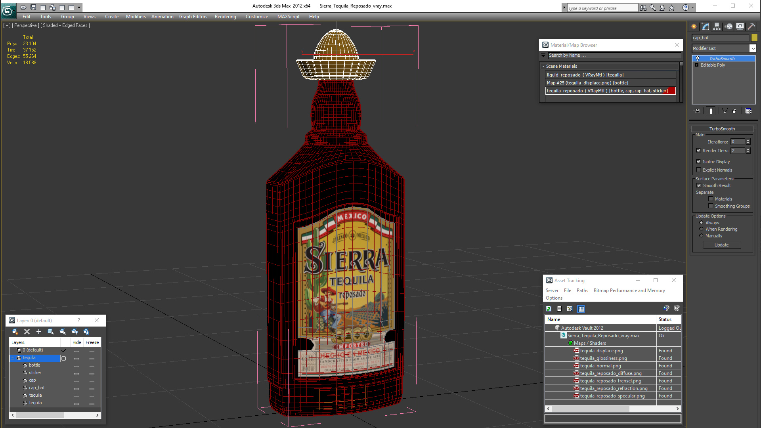761x428 pixels.
Task: Switch to the Utilities hammer panel
Action: [751, 27]
